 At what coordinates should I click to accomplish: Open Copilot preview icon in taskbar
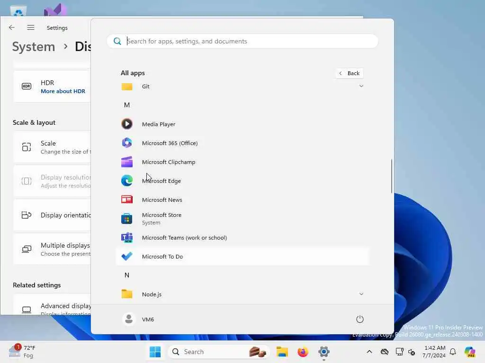tap(470, 352)
